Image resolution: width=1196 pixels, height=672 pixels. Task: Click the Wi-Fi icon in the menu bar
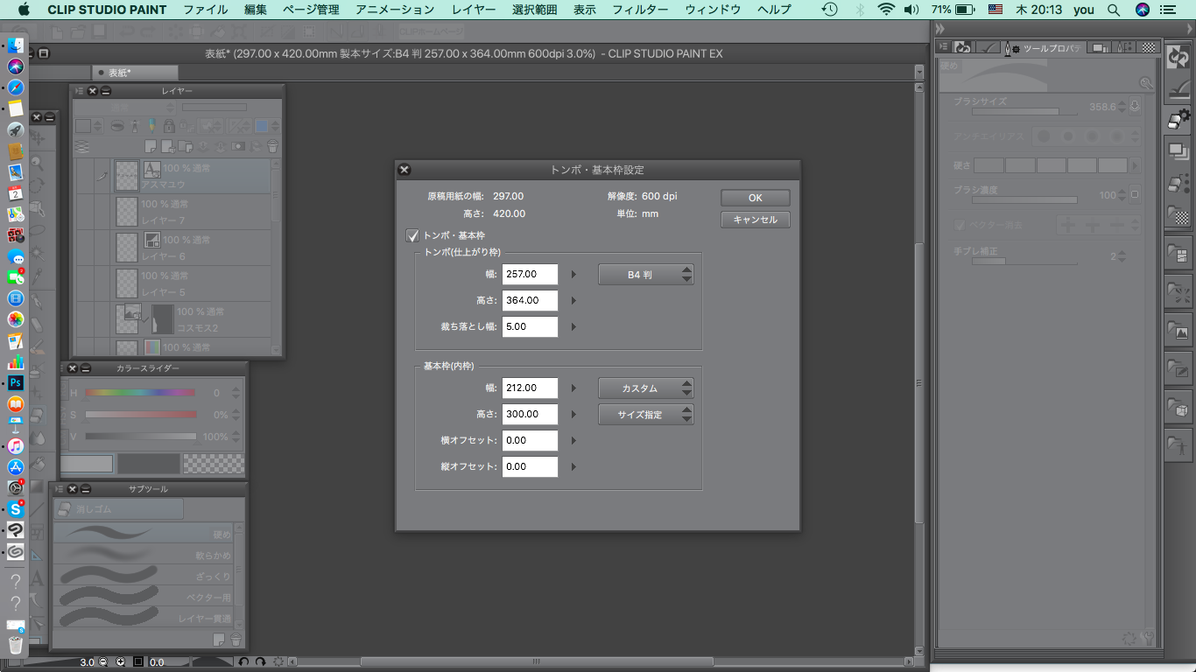point(886,10)
